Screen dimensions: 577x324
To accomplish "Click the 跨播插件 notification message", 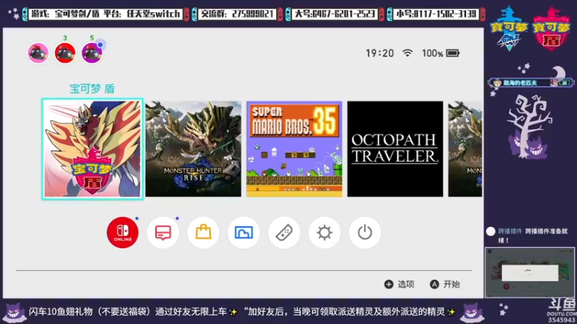I will pos(527,235).
